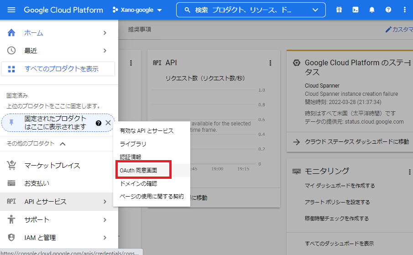Click the API とサービス label
The width and height of the screenshot is (413, 255).
tap(45, 202)
